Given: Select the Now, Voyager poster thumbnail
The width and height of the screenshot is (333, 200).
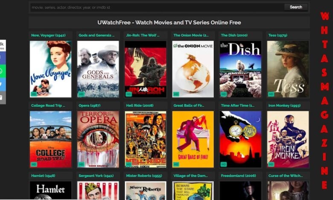Looking at the screenshot, I should click(50, 69).
